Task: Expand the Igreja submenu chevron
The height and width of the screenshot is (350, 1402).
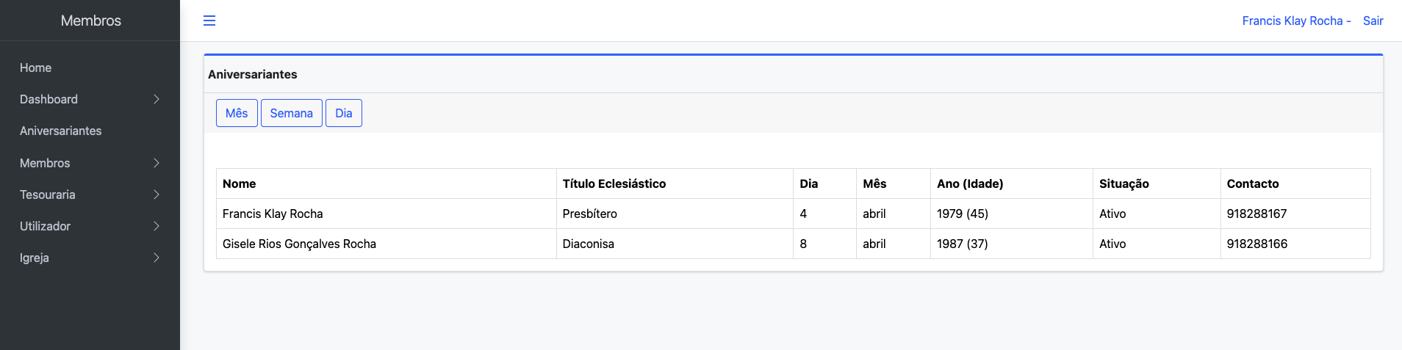Action: click(x=157, y=258)
